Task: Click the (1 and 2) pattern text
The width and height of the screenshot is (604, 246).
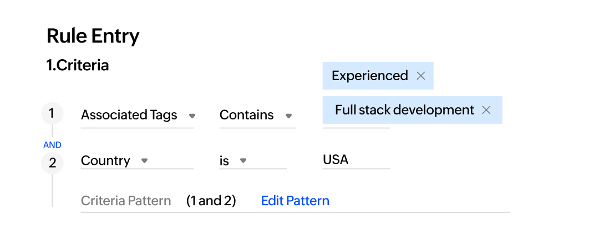Action: point(211,201)
